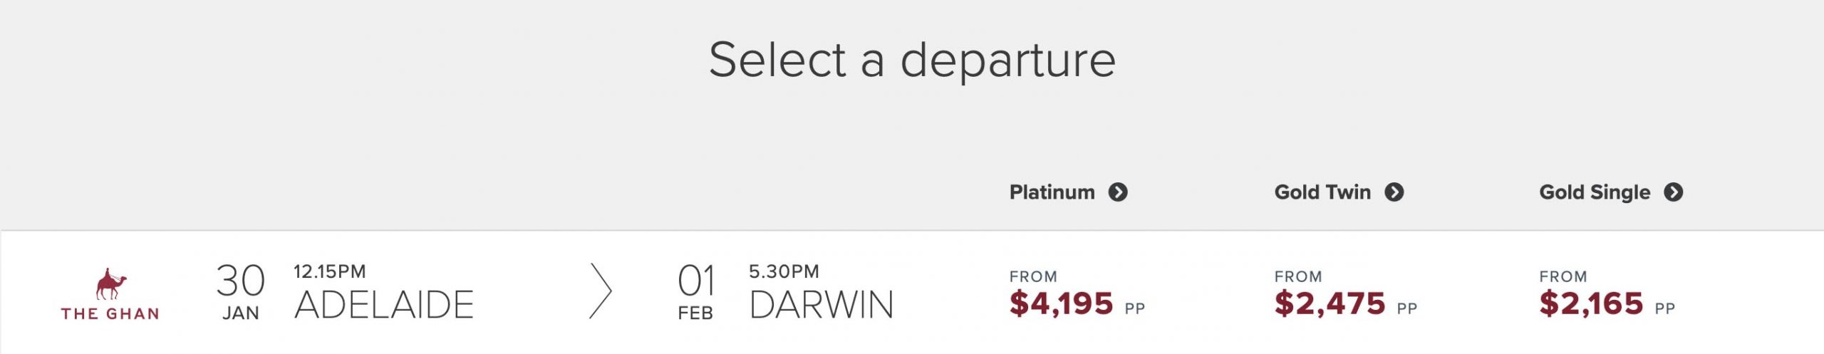Select the 01 FEB arrival date

695,291
